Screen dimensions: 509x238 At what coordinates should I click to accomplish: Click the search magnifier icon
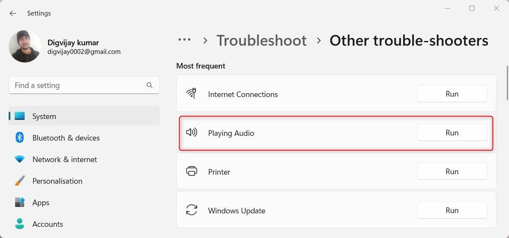tap(149, 85)
